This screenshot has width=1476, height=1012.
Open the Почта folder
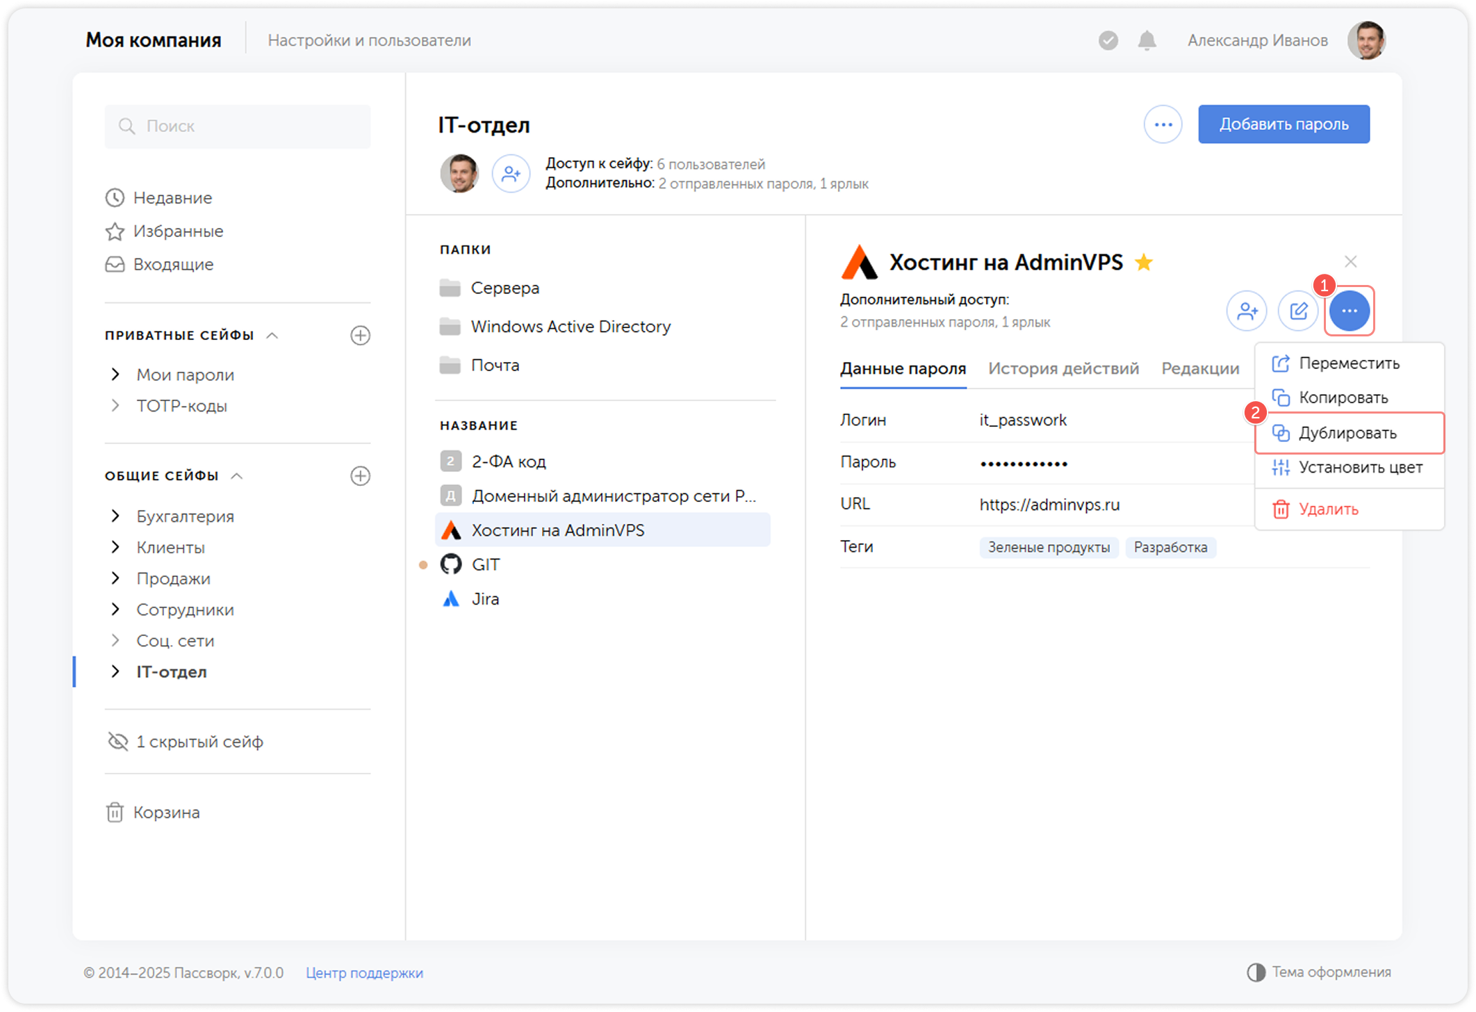(479, 366)
